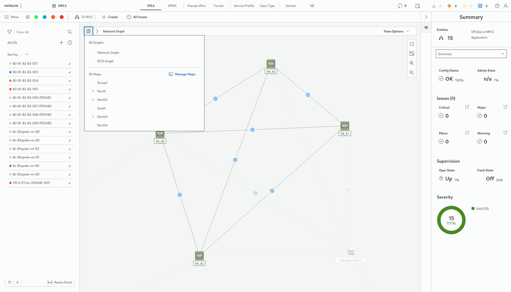The width and height of the screenshot is (511, 292).
Task: Toggle checkmark for VPLS-ETree-250408-1437
Action: pyautogui.click(x=70, y=183)
